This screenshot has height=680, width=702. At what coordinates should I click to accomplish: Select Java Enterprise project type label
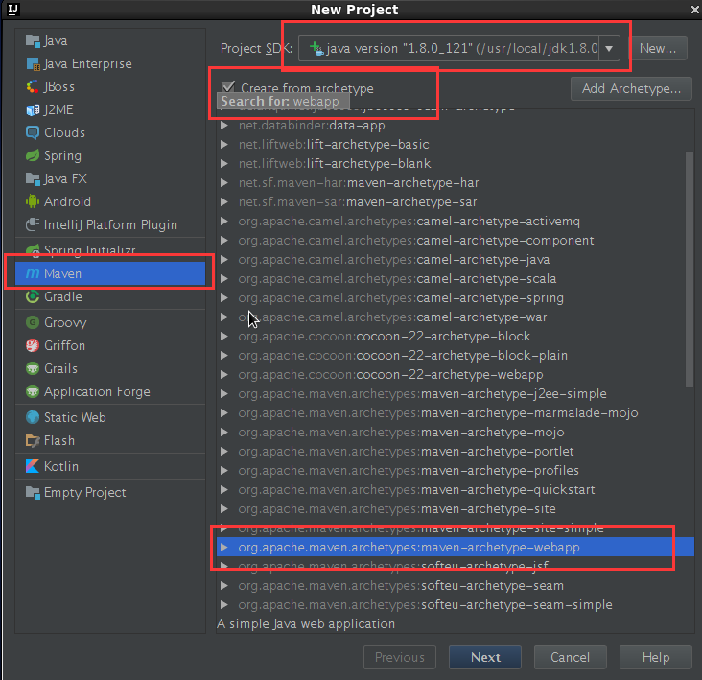coord(88,64)
